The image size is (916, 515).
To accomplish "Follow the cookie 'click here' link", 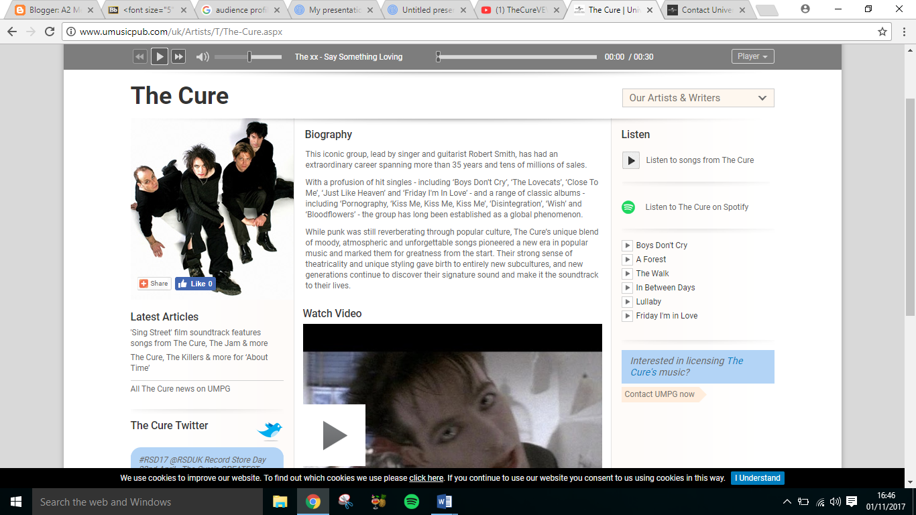I will pos(426,478).
